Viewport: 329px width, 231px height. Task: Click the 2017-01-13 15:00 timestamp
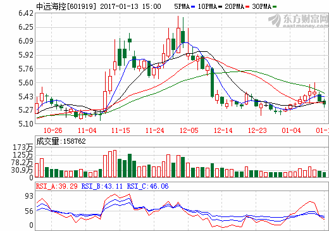(x=130, y=6)
